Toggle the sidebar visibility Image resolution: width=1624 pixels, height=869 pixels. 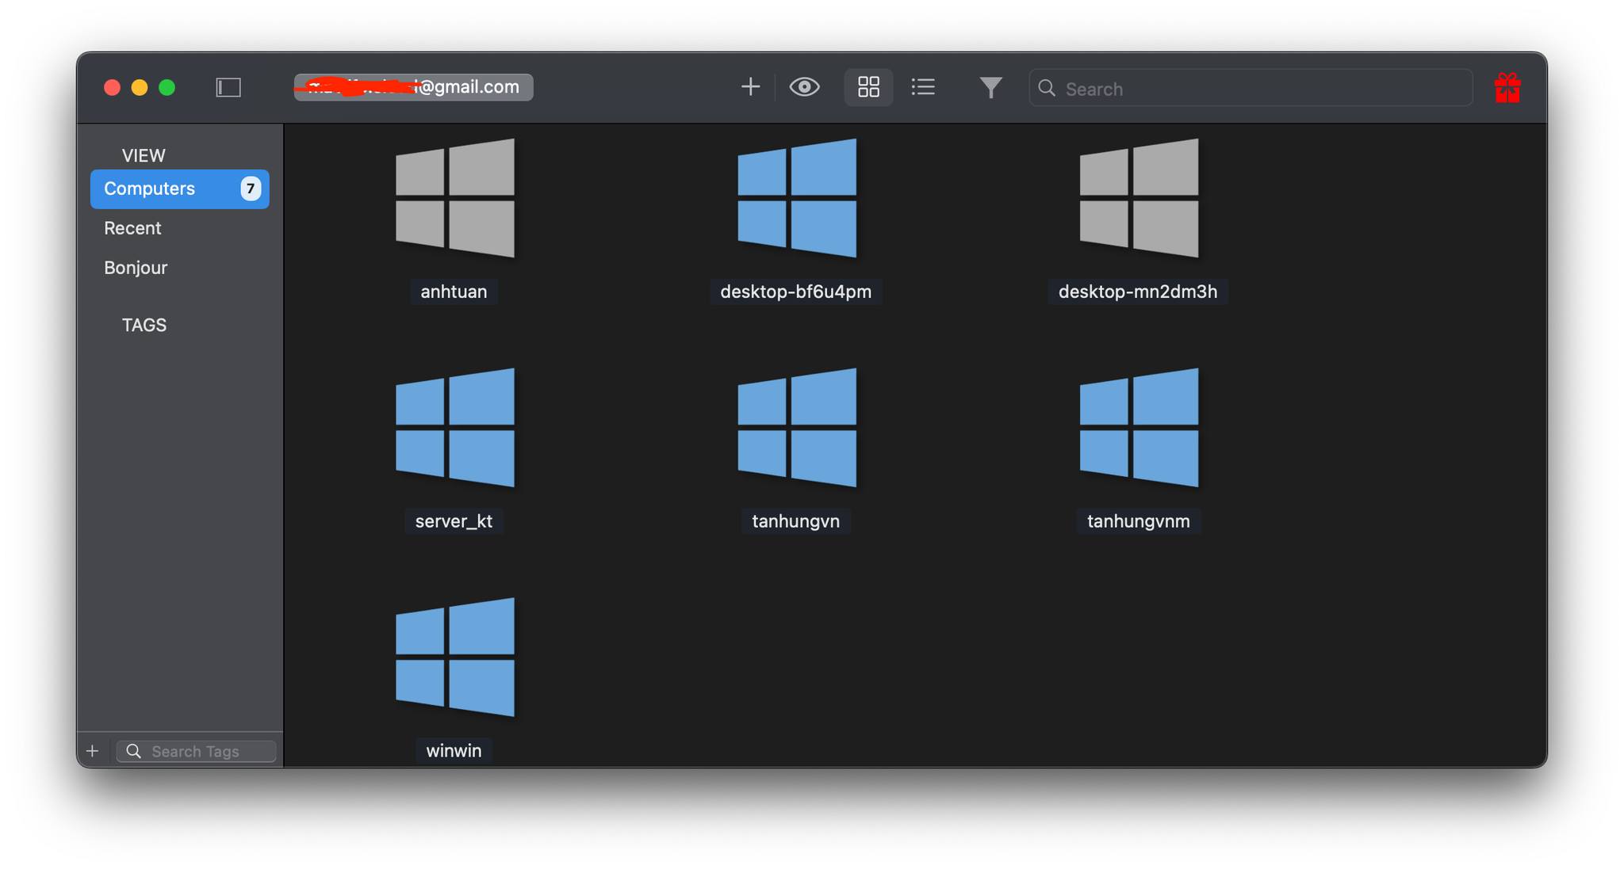pyautogui.click(x=228, y=87)
